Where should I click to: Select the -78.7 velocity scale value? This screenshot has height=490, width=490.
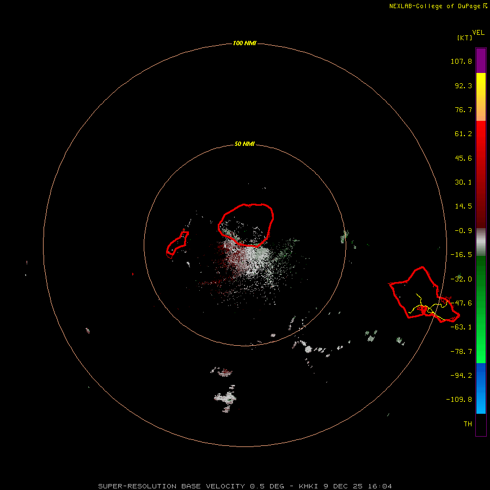[461, 352]
